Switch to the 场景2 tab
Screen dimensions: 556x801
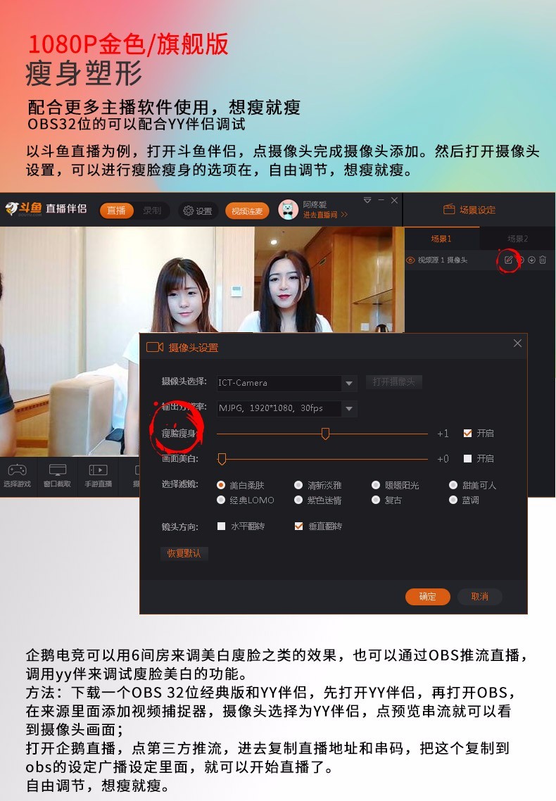[x=517, y=239]
